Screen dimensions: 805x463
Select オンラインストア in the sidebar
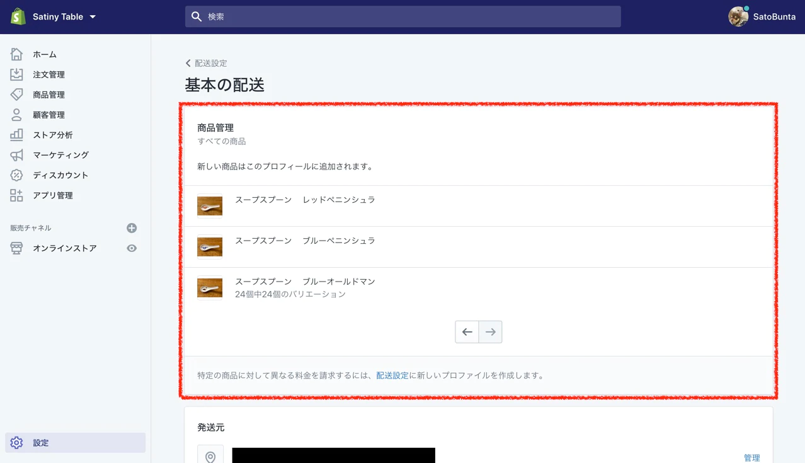tap(64, 248)
